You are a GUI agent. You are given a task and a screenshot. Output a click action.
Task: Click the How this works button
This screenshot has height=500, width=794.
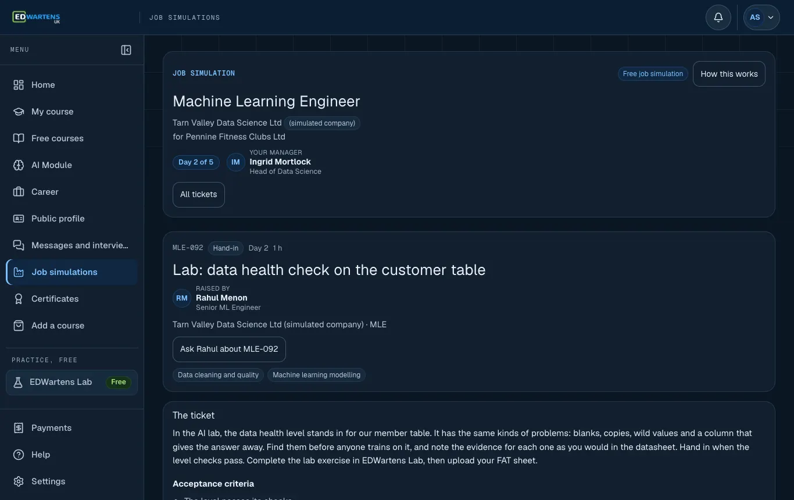[729, 74]
